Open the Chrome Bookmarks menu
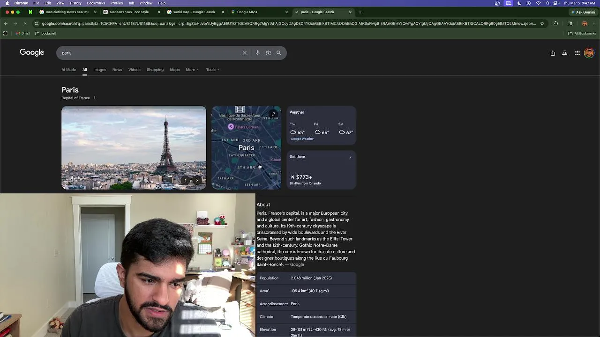 (96, 3)
